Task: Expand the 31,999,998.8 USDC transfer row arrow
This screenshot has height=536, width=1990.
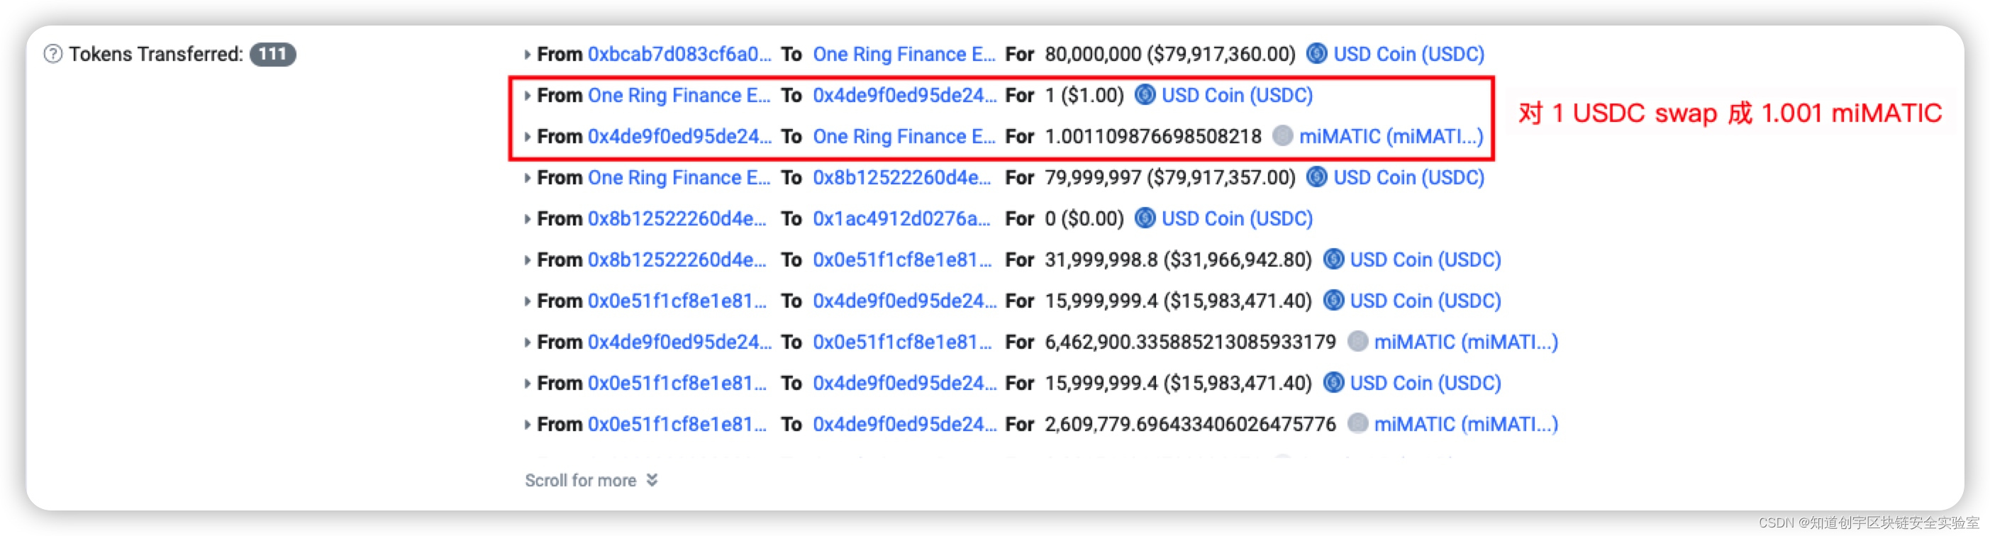Action: (x=527, y=259)
